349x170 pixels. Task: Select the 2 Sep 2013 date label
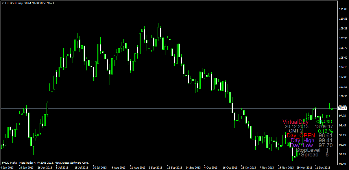(155, 167)
